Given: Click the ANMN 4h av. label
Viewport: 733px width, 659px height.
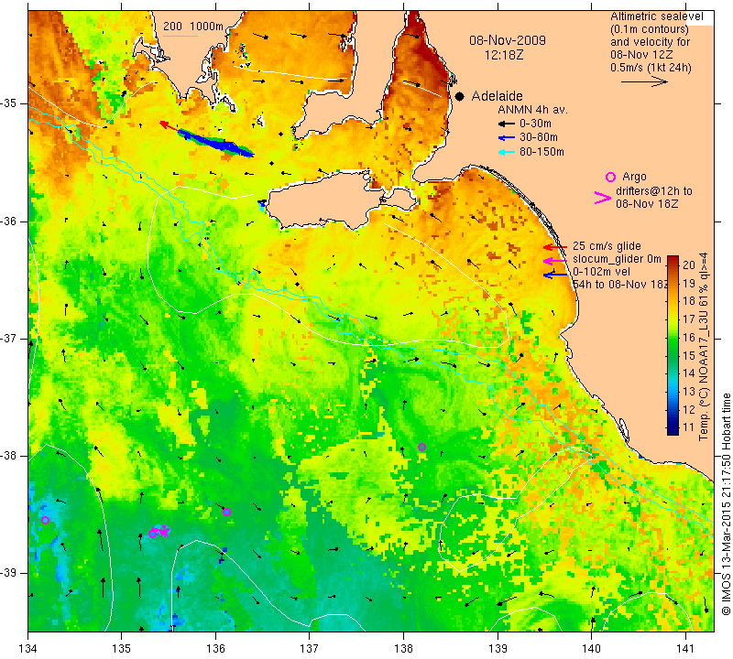Looking at the screenshot, I should coord(532,110).
